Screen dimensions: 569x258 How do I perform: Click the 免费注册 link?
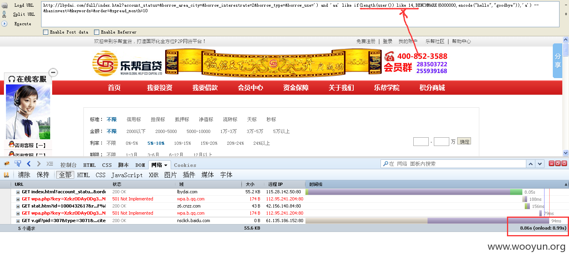click(366, 41)
